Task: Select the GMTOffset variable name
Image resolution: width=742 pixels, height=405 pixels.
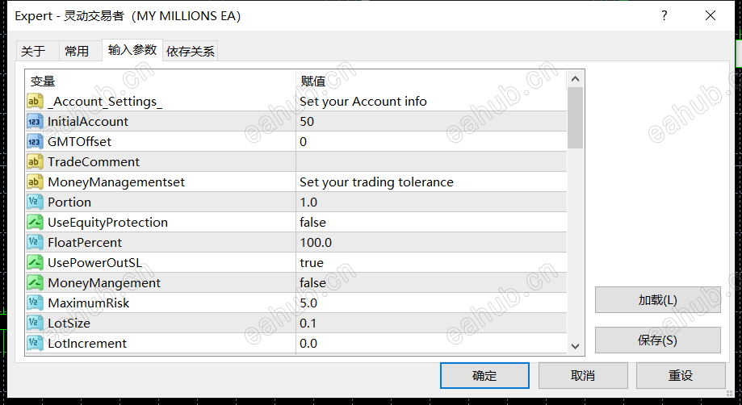Action: pyautogui.click(x=79, y=142)
